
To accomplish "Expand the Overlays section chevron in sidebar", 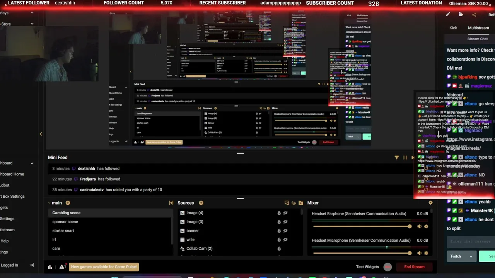I will (x=32, y=13).
